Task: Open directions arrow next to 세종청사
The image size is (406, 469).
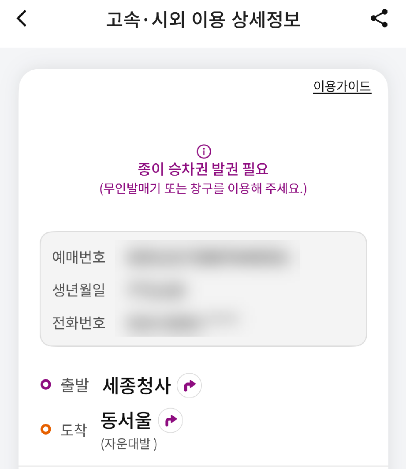Action: [189, 386]
